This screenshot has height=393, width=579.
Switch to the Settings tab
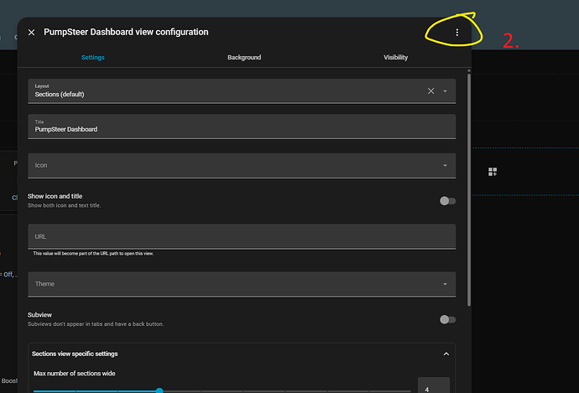[x=92, y=58]
